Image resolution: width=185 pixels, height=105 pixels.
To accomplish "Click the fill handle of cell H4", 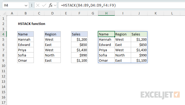I will (114, 36).
